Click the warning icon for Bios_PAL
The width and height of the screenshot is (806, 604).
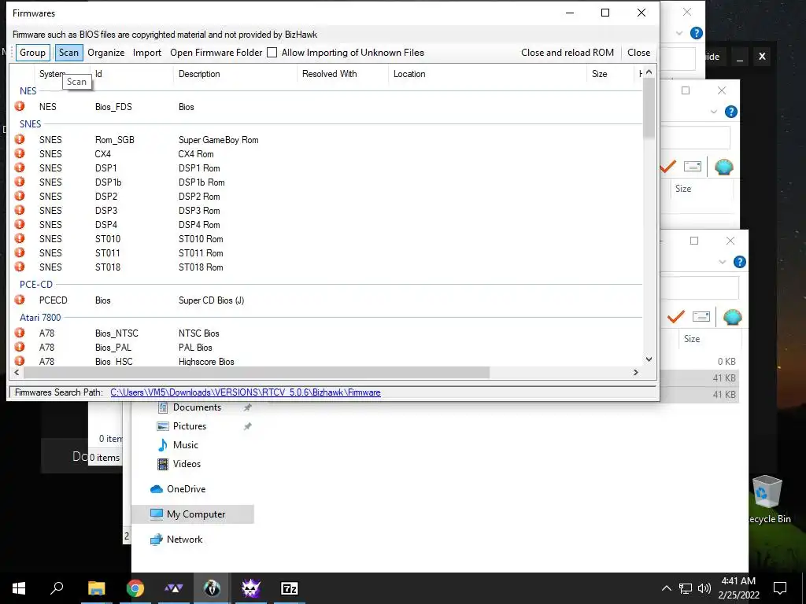tap(20, 347)
